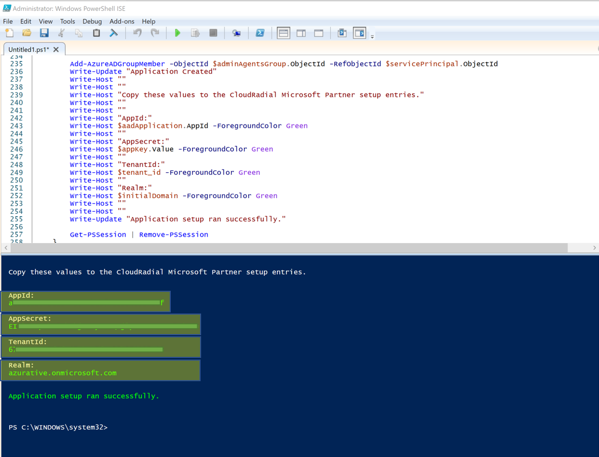Viewport: 599px width, 457px height.
Task: Open the File menu
Action: pyautogui.click(x=8, y=21)
